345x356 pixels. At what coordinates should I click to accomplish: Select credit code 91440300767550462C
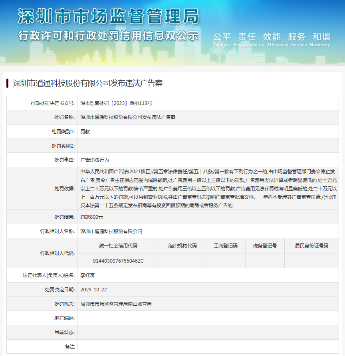point(118,261)
